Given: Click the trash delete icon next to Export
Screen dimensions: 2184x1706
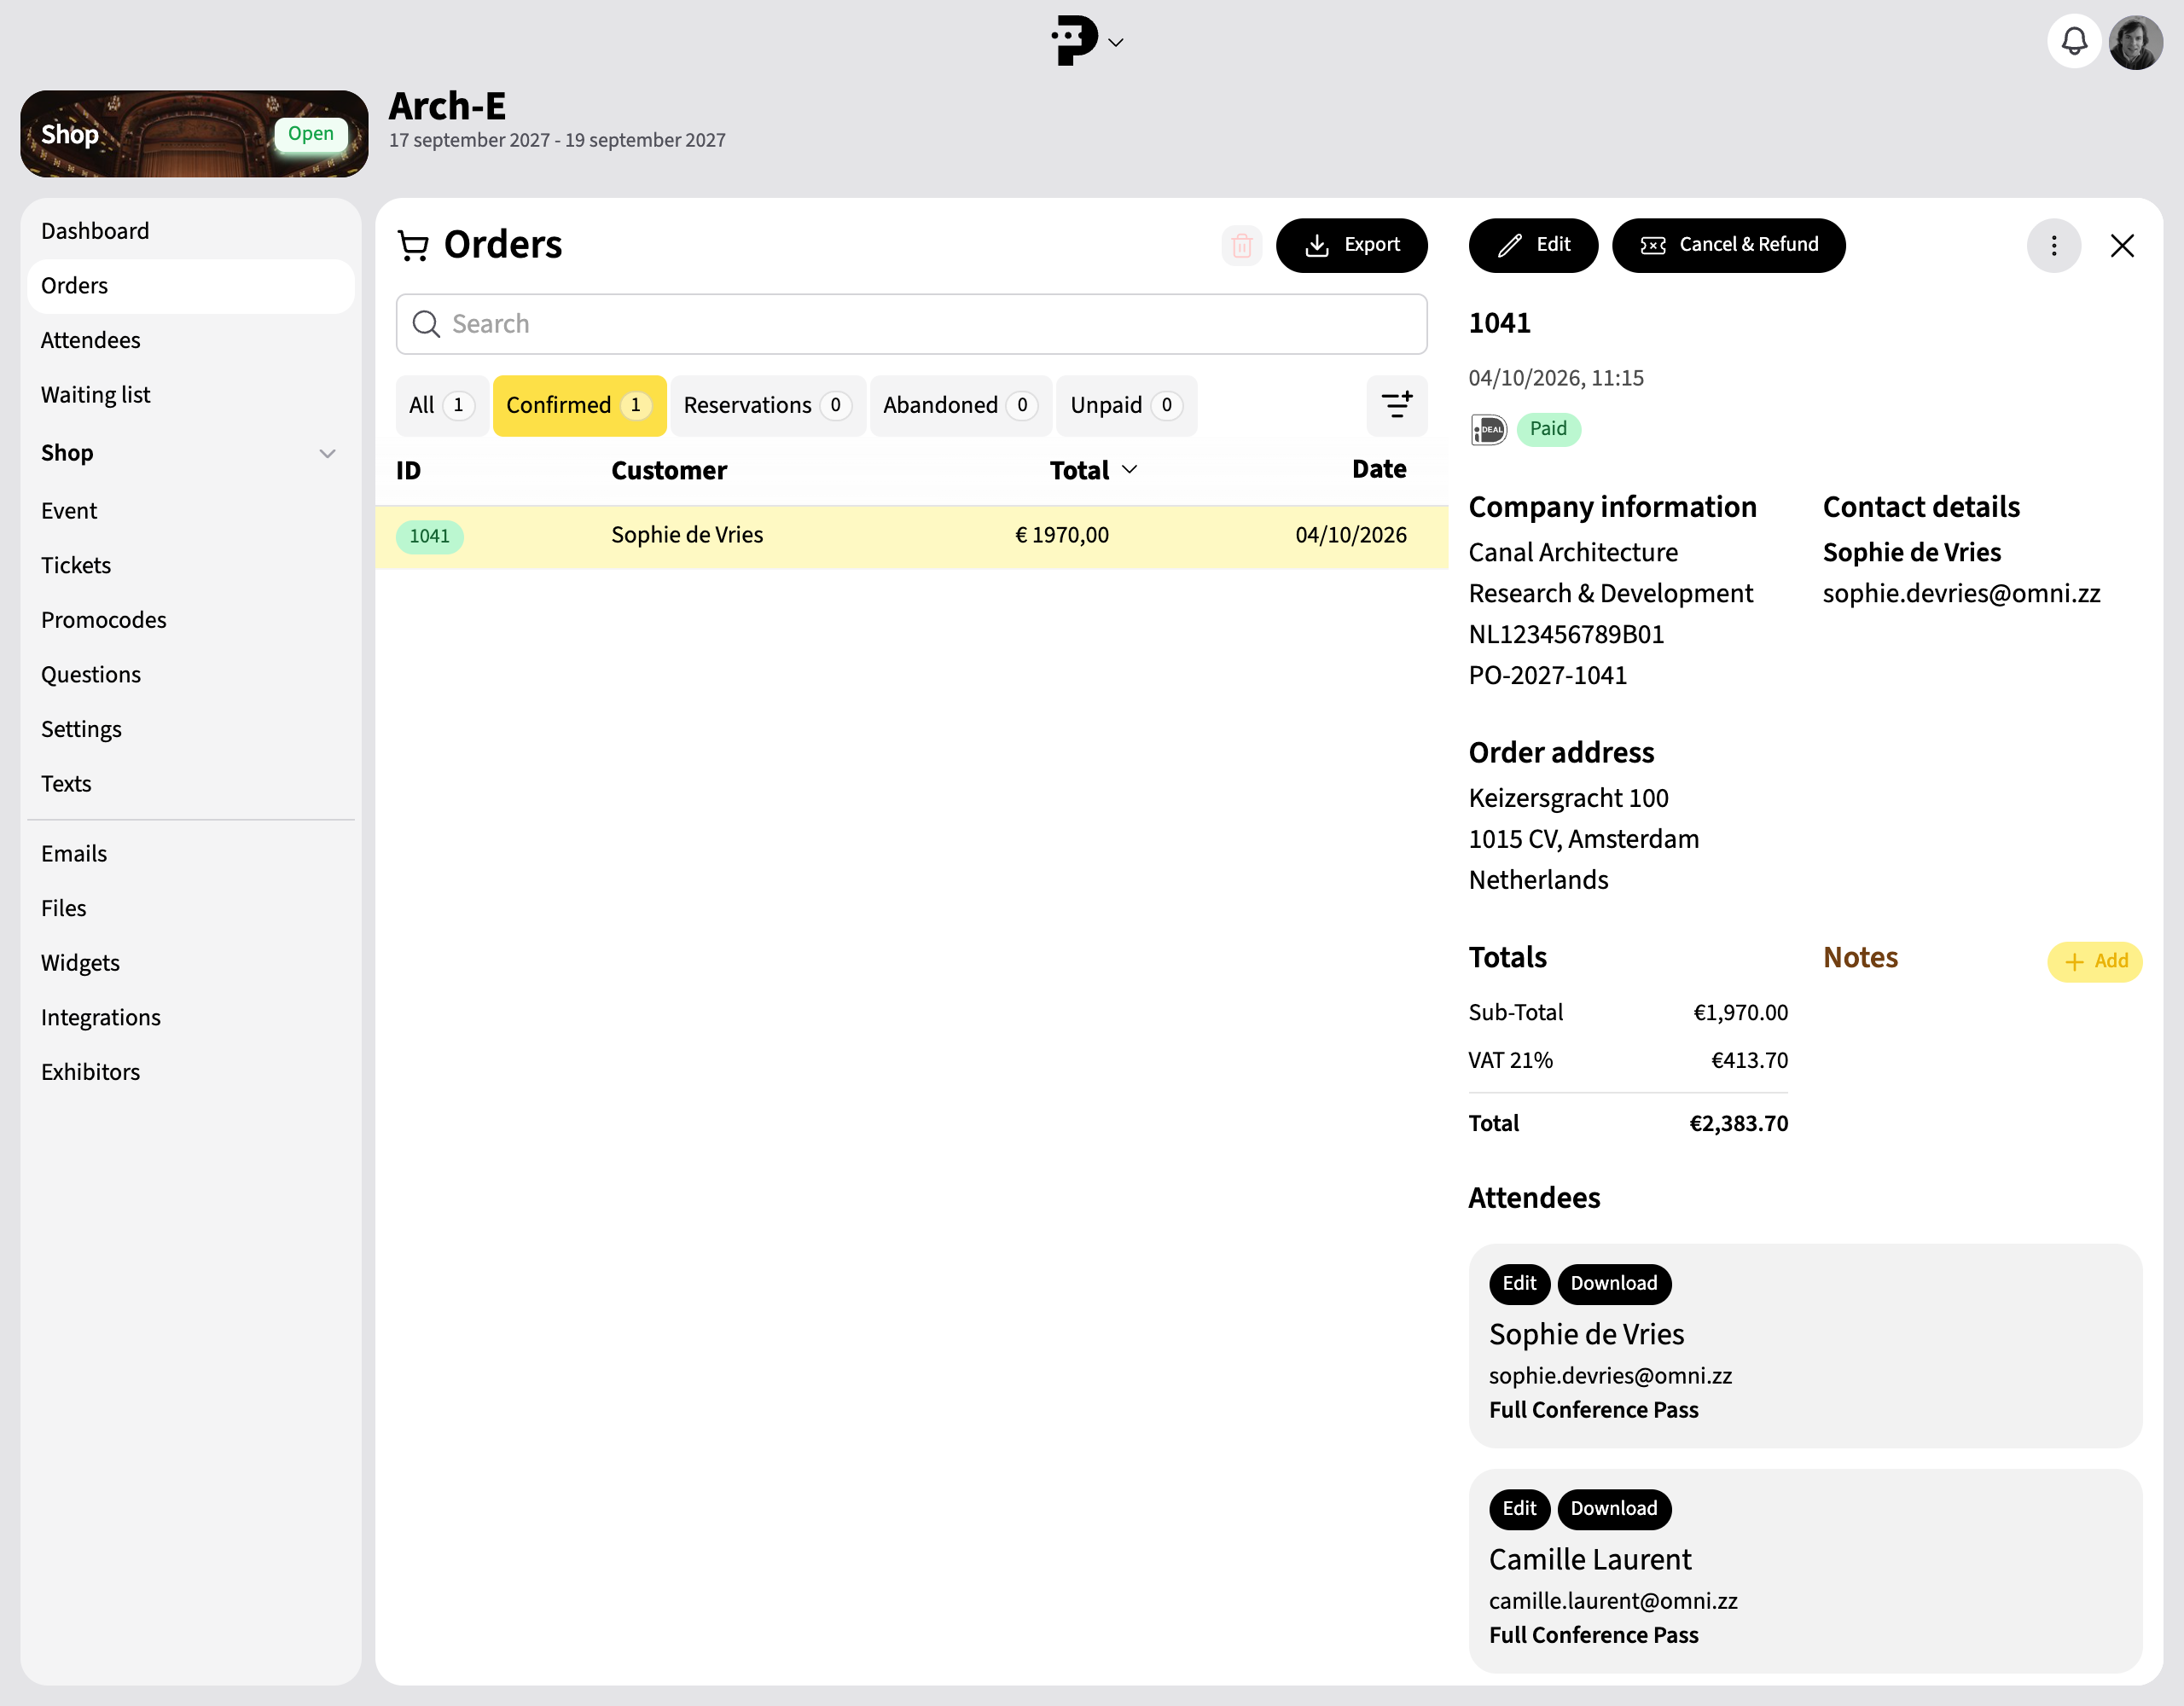Looking at the screenshot, I should (x=1241, y=245).
